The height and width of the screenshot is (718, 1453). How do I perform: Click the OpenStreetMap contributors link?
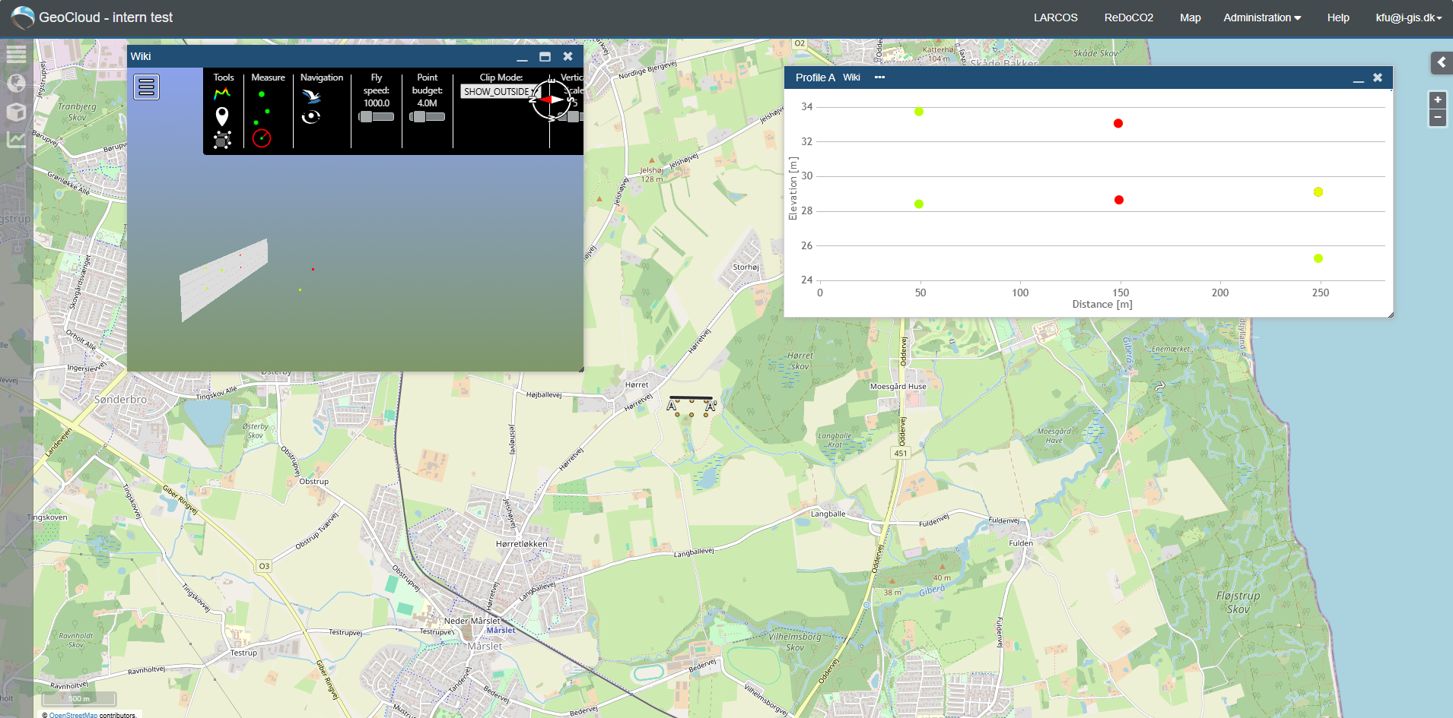[73, 715]
